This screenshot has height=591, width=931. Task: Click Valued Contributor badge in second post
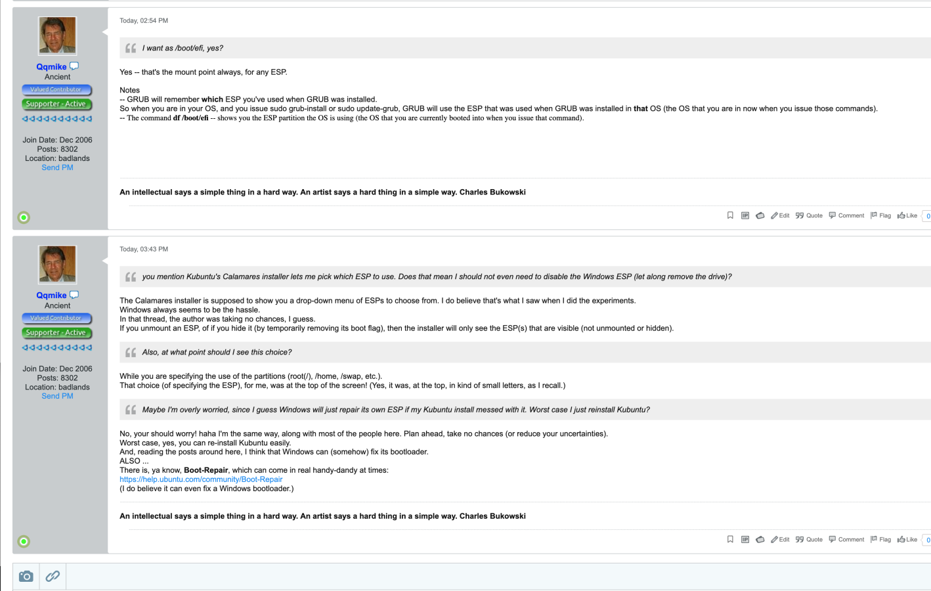[57, 318]
